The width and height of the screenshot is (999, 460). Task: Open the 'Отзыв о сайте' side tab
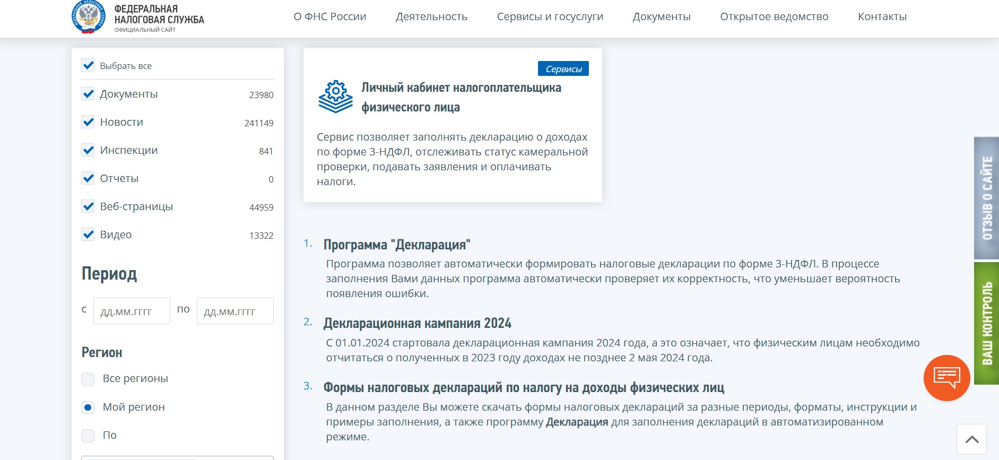tap(986, 198)
